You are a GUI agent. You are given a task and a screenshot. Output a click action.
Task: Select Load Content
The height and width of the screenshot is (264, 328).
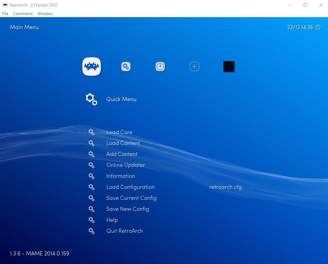coord(123,143)
